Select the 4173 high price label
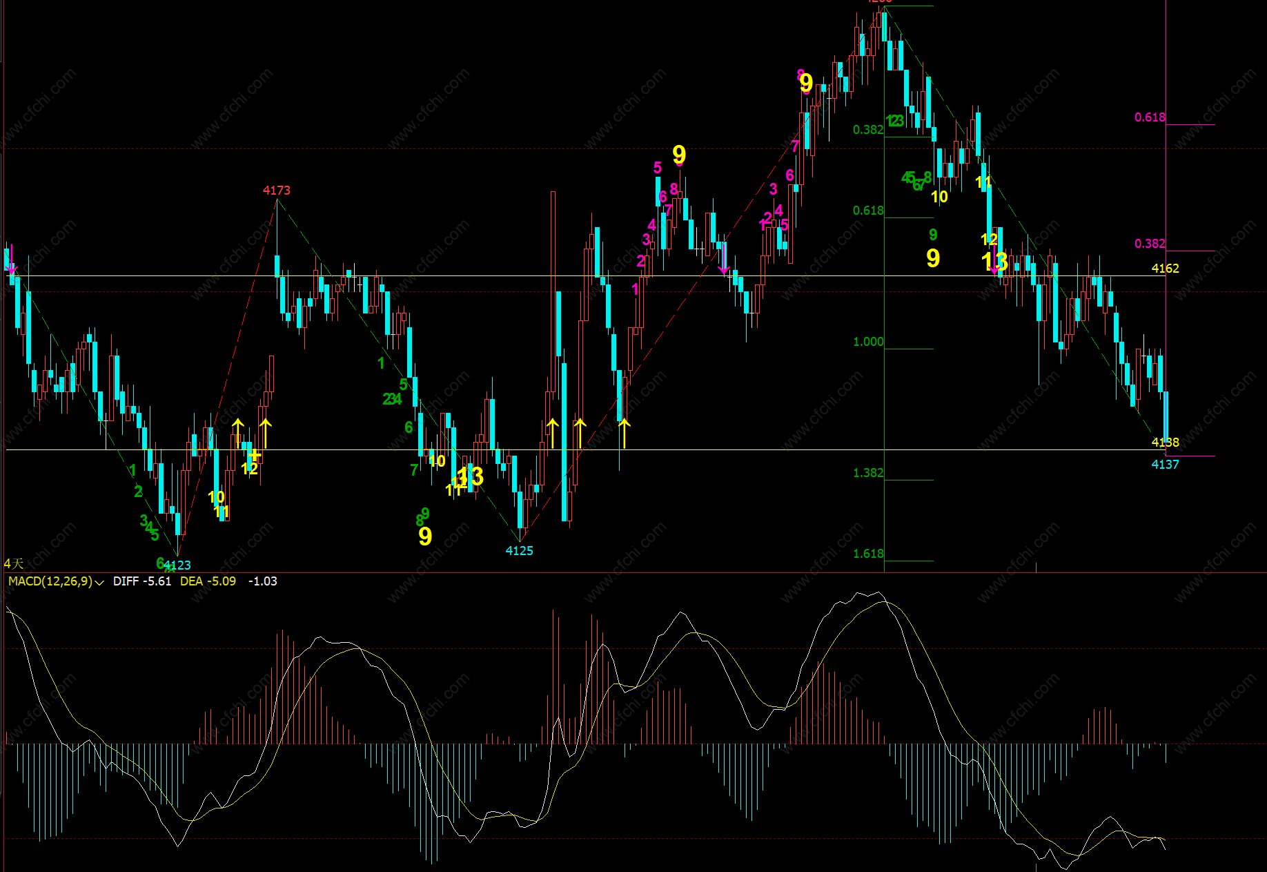Screen dimensions: 1267x872 click(277, 191)
